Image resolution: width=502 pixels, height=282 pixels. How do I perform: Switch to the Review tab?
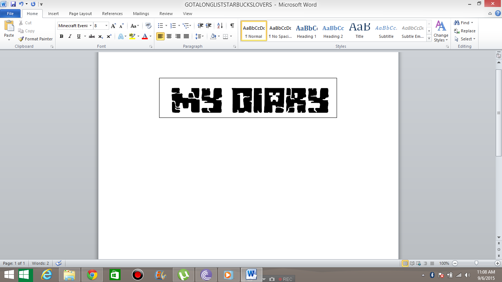166,14
